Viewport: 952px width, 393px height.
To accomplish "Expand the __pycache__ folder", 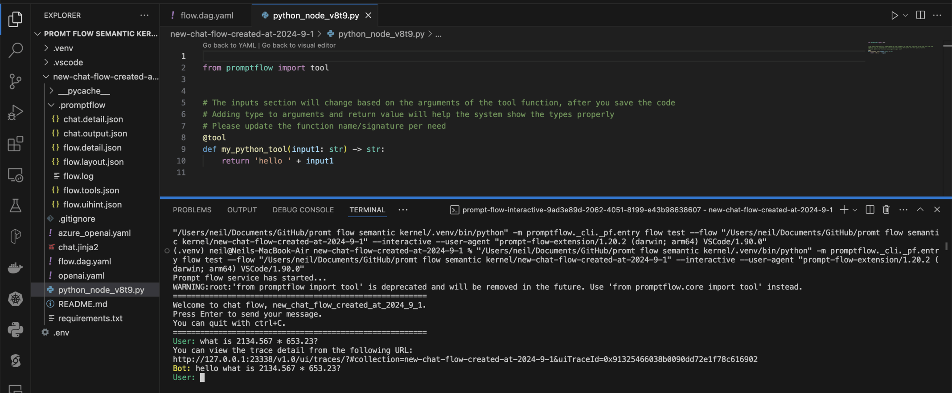I will point(51,91).
